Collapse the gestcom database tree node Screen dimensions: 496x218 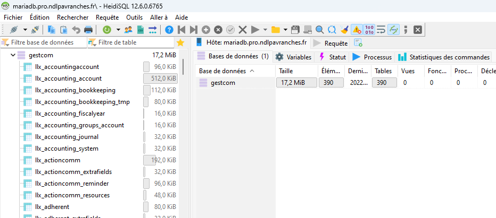click(13, 55)
